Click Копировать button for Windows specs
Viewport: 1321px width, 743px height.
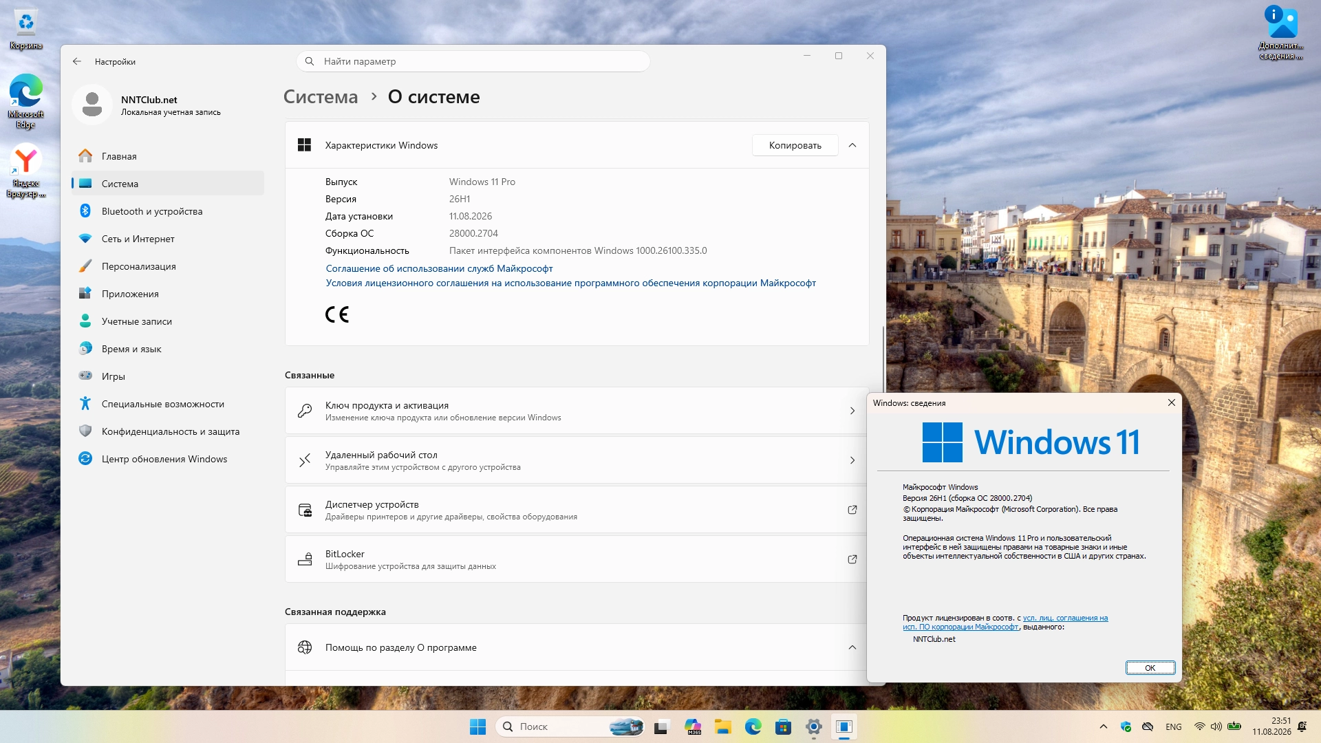tap(795, 145)
